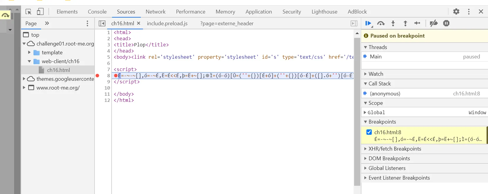
Task: Select the Page navigator tab
Action: [x=31, y=23]
